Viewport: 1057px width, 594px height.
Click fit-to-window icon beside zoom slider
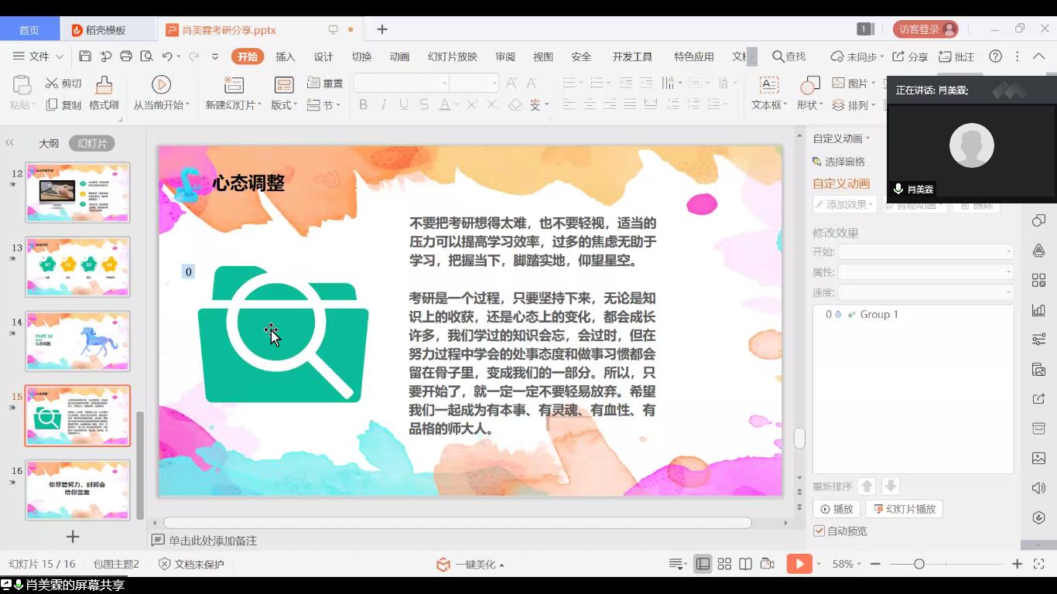tap(1039, 564)
